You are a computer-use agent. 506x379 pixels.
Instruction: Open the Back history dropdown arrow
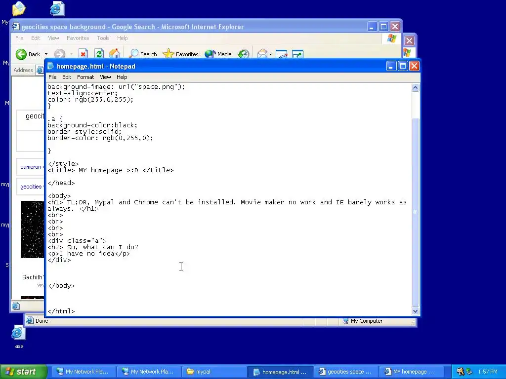point(46,54)
